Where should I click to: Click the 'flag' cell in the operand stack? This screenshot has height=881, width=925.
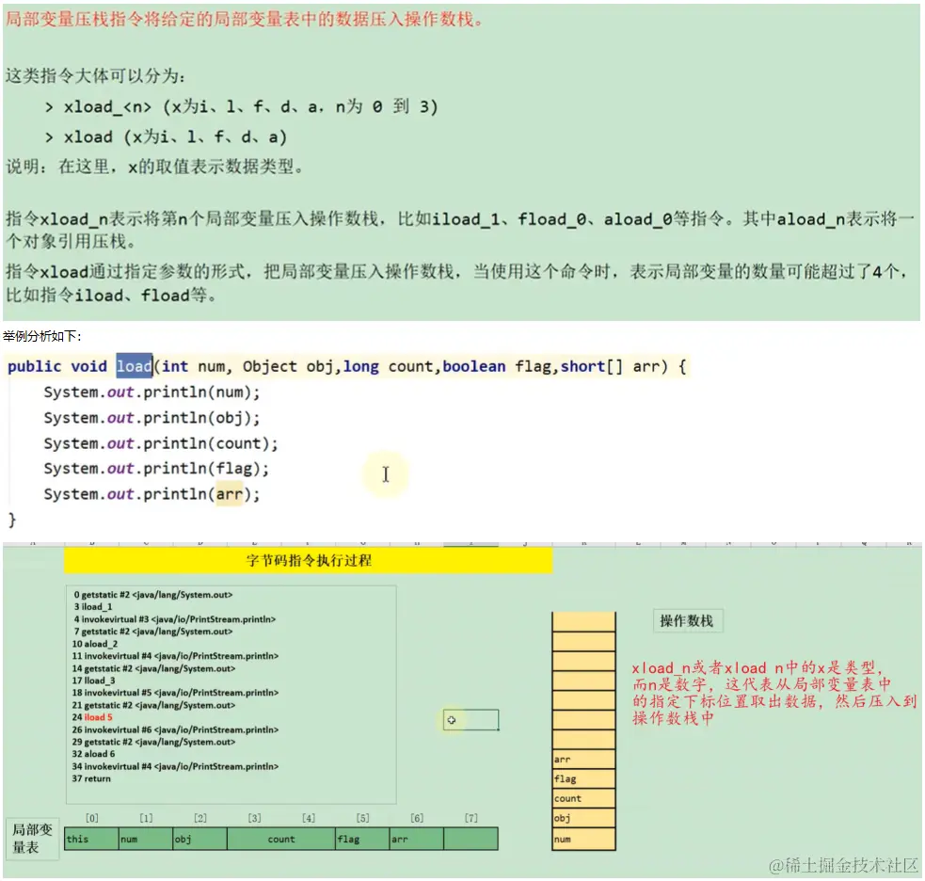click(x=583, y=779)
